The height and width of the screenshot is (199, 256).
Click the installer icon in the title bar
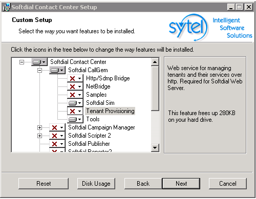click(x=7, y=7)
